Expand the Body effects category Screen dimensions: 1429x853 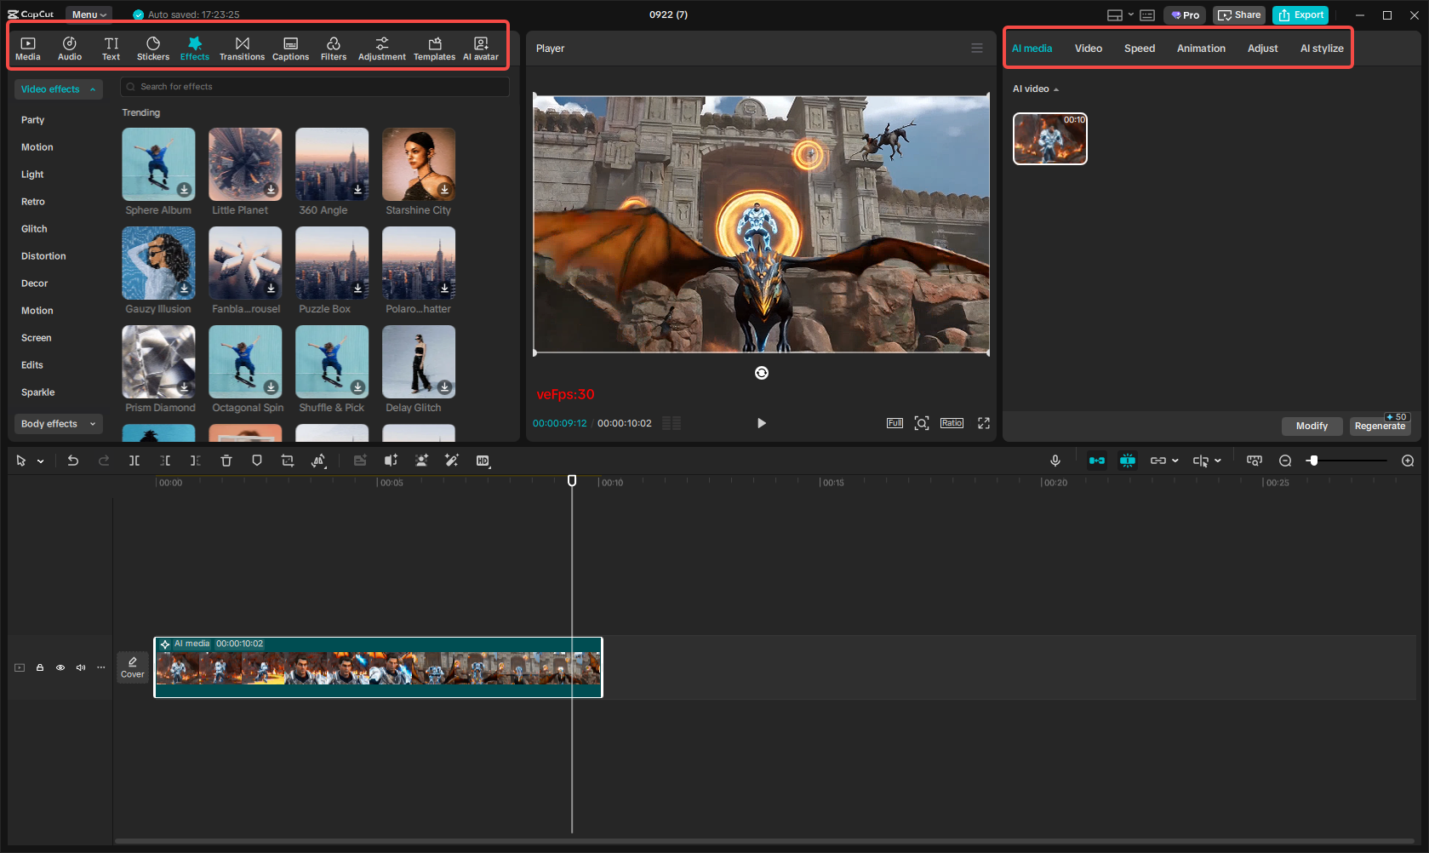pyautogui.click(x=59, y=424)
